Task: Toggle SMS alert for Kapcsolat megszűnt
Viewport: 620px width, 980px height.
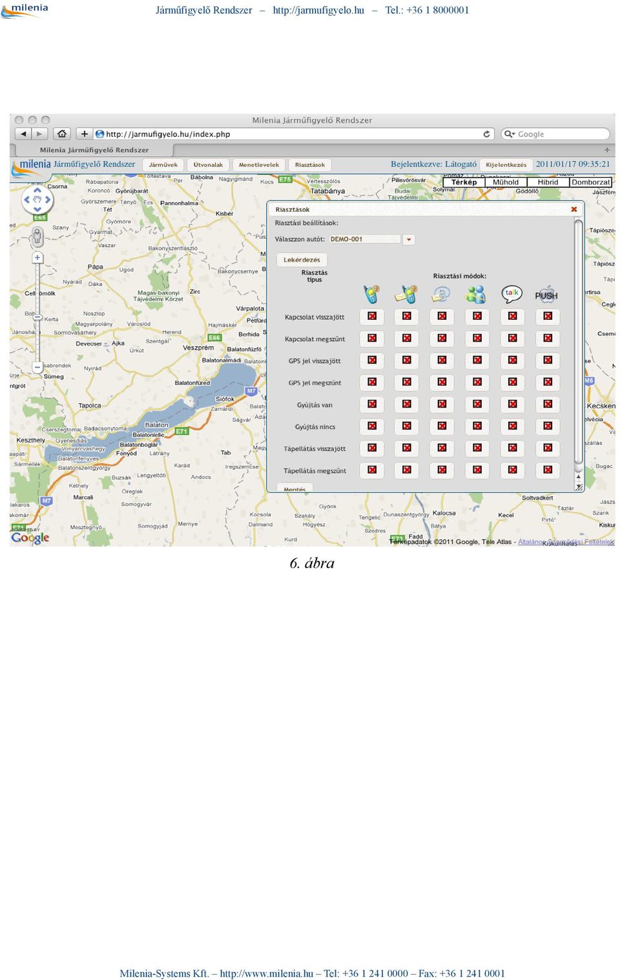Action: tap(407, 339)
